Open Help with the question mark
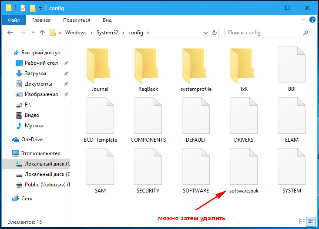 point(312,20)
